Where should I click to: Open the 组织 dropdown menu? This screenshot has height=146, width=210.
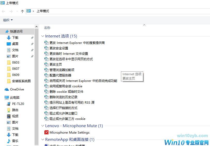(x=8, y=20)
